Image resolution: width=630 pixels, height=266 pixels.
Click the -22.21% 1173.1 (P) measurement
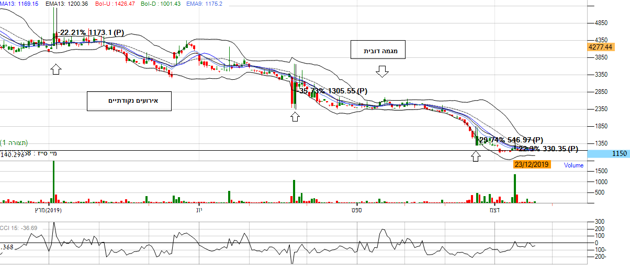[91, 32]
